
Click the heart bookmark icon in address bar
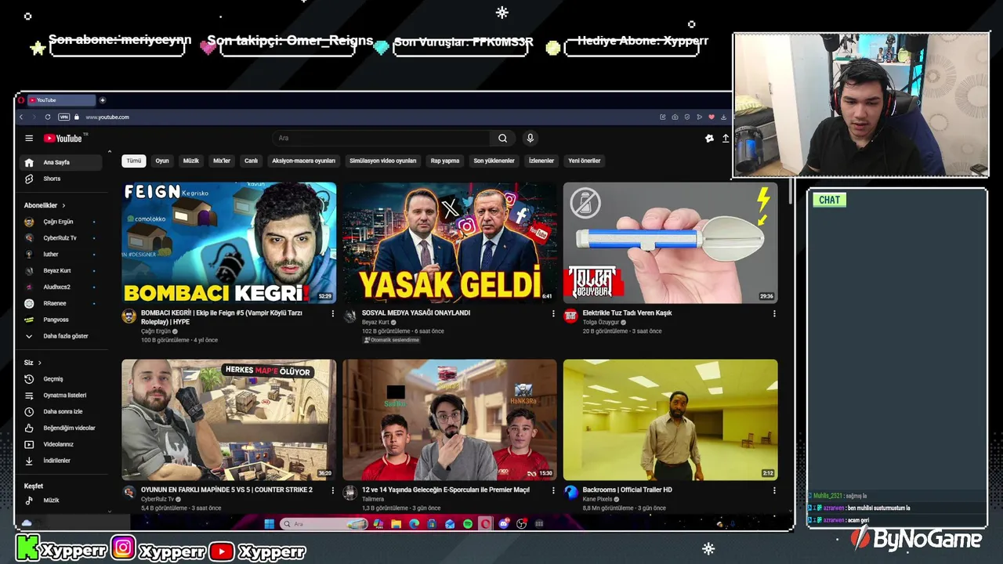tap(712, 117)
